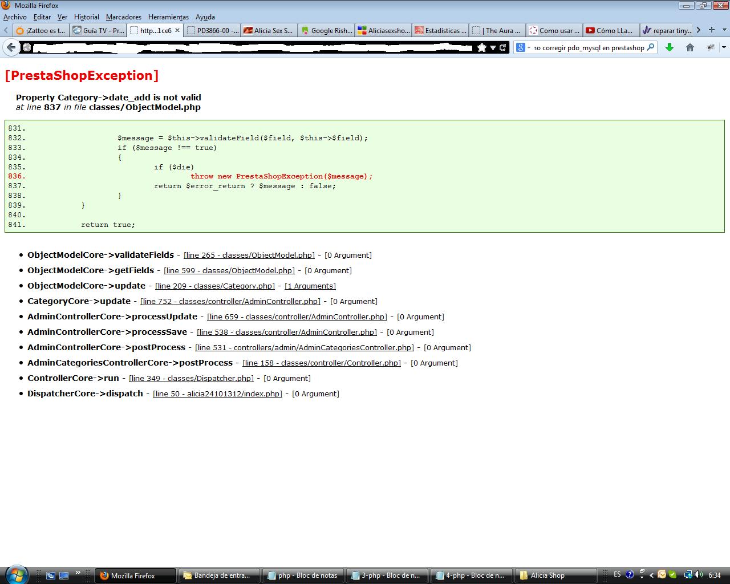Select Mozilla Firefox taskbar button
The width and height of the screenshot is (730, 584).
click(x=135, y=575)
